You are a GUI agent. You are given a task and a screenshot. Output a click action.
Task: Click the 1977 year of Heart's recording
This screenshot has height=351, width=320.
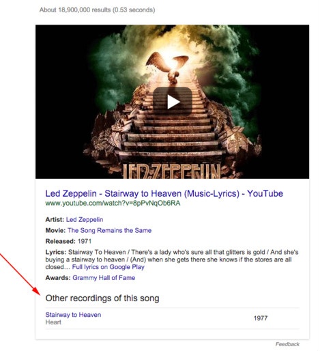pyautogui.click(x=261, y=318)
